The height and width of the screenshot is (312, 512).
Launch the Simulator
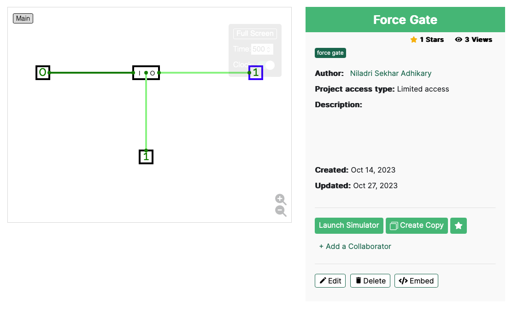tap(349, 225)
